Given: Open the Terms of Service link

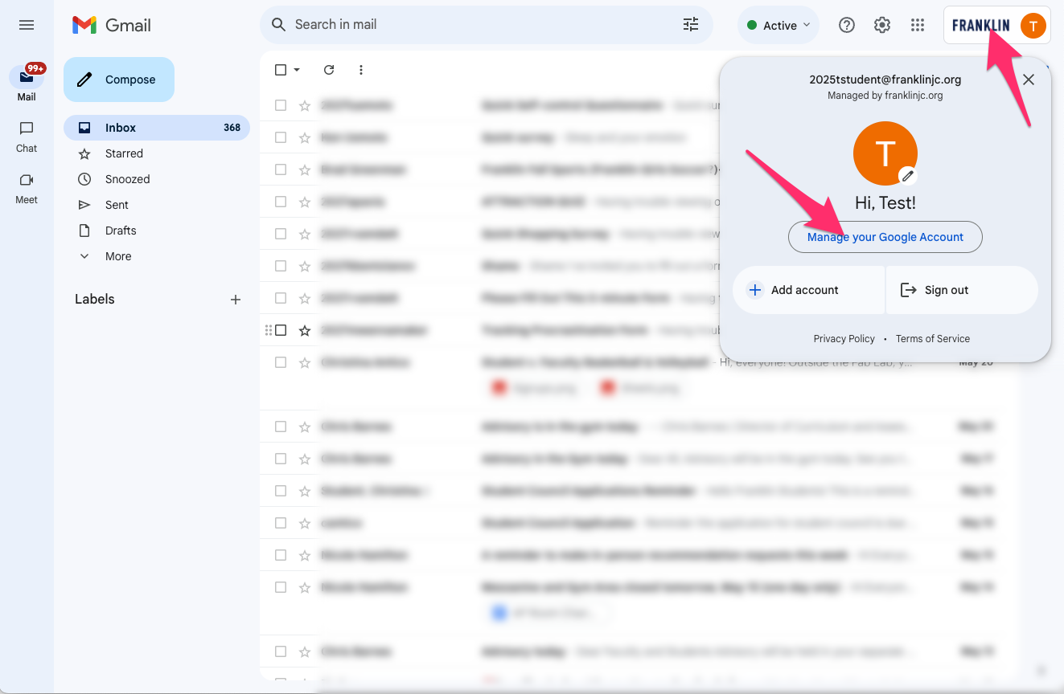Looking at the screenshot, I should coord(932,339).
